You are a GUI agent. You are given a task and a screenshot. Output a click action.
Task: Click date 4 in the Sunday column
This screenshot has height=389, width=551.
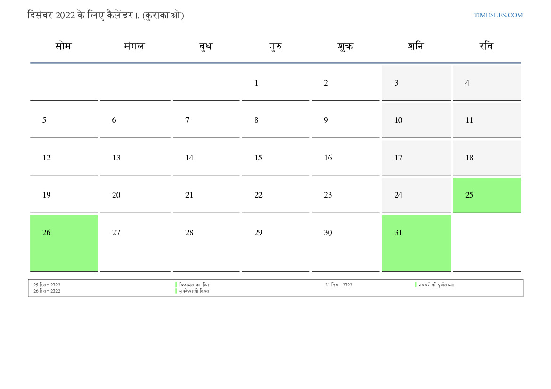click(487, 83)
